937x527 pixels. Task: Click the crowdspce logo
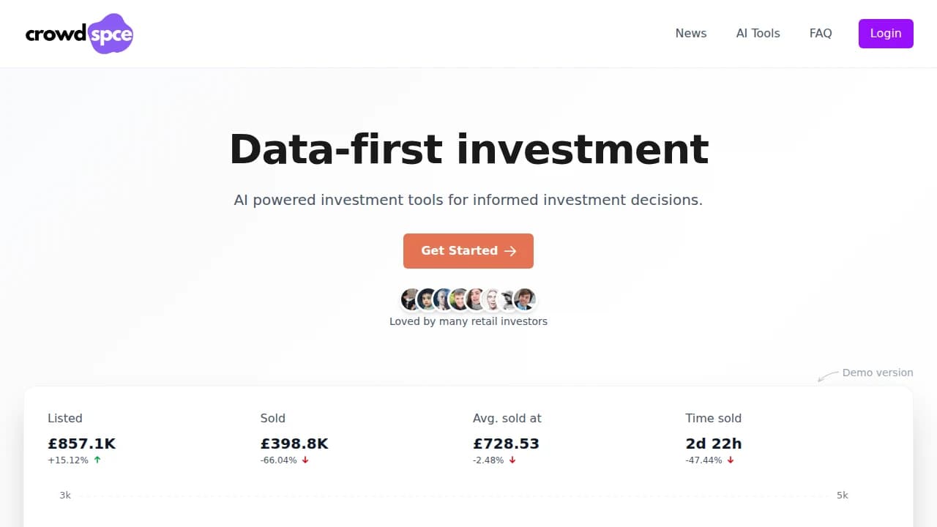[78, 33]
